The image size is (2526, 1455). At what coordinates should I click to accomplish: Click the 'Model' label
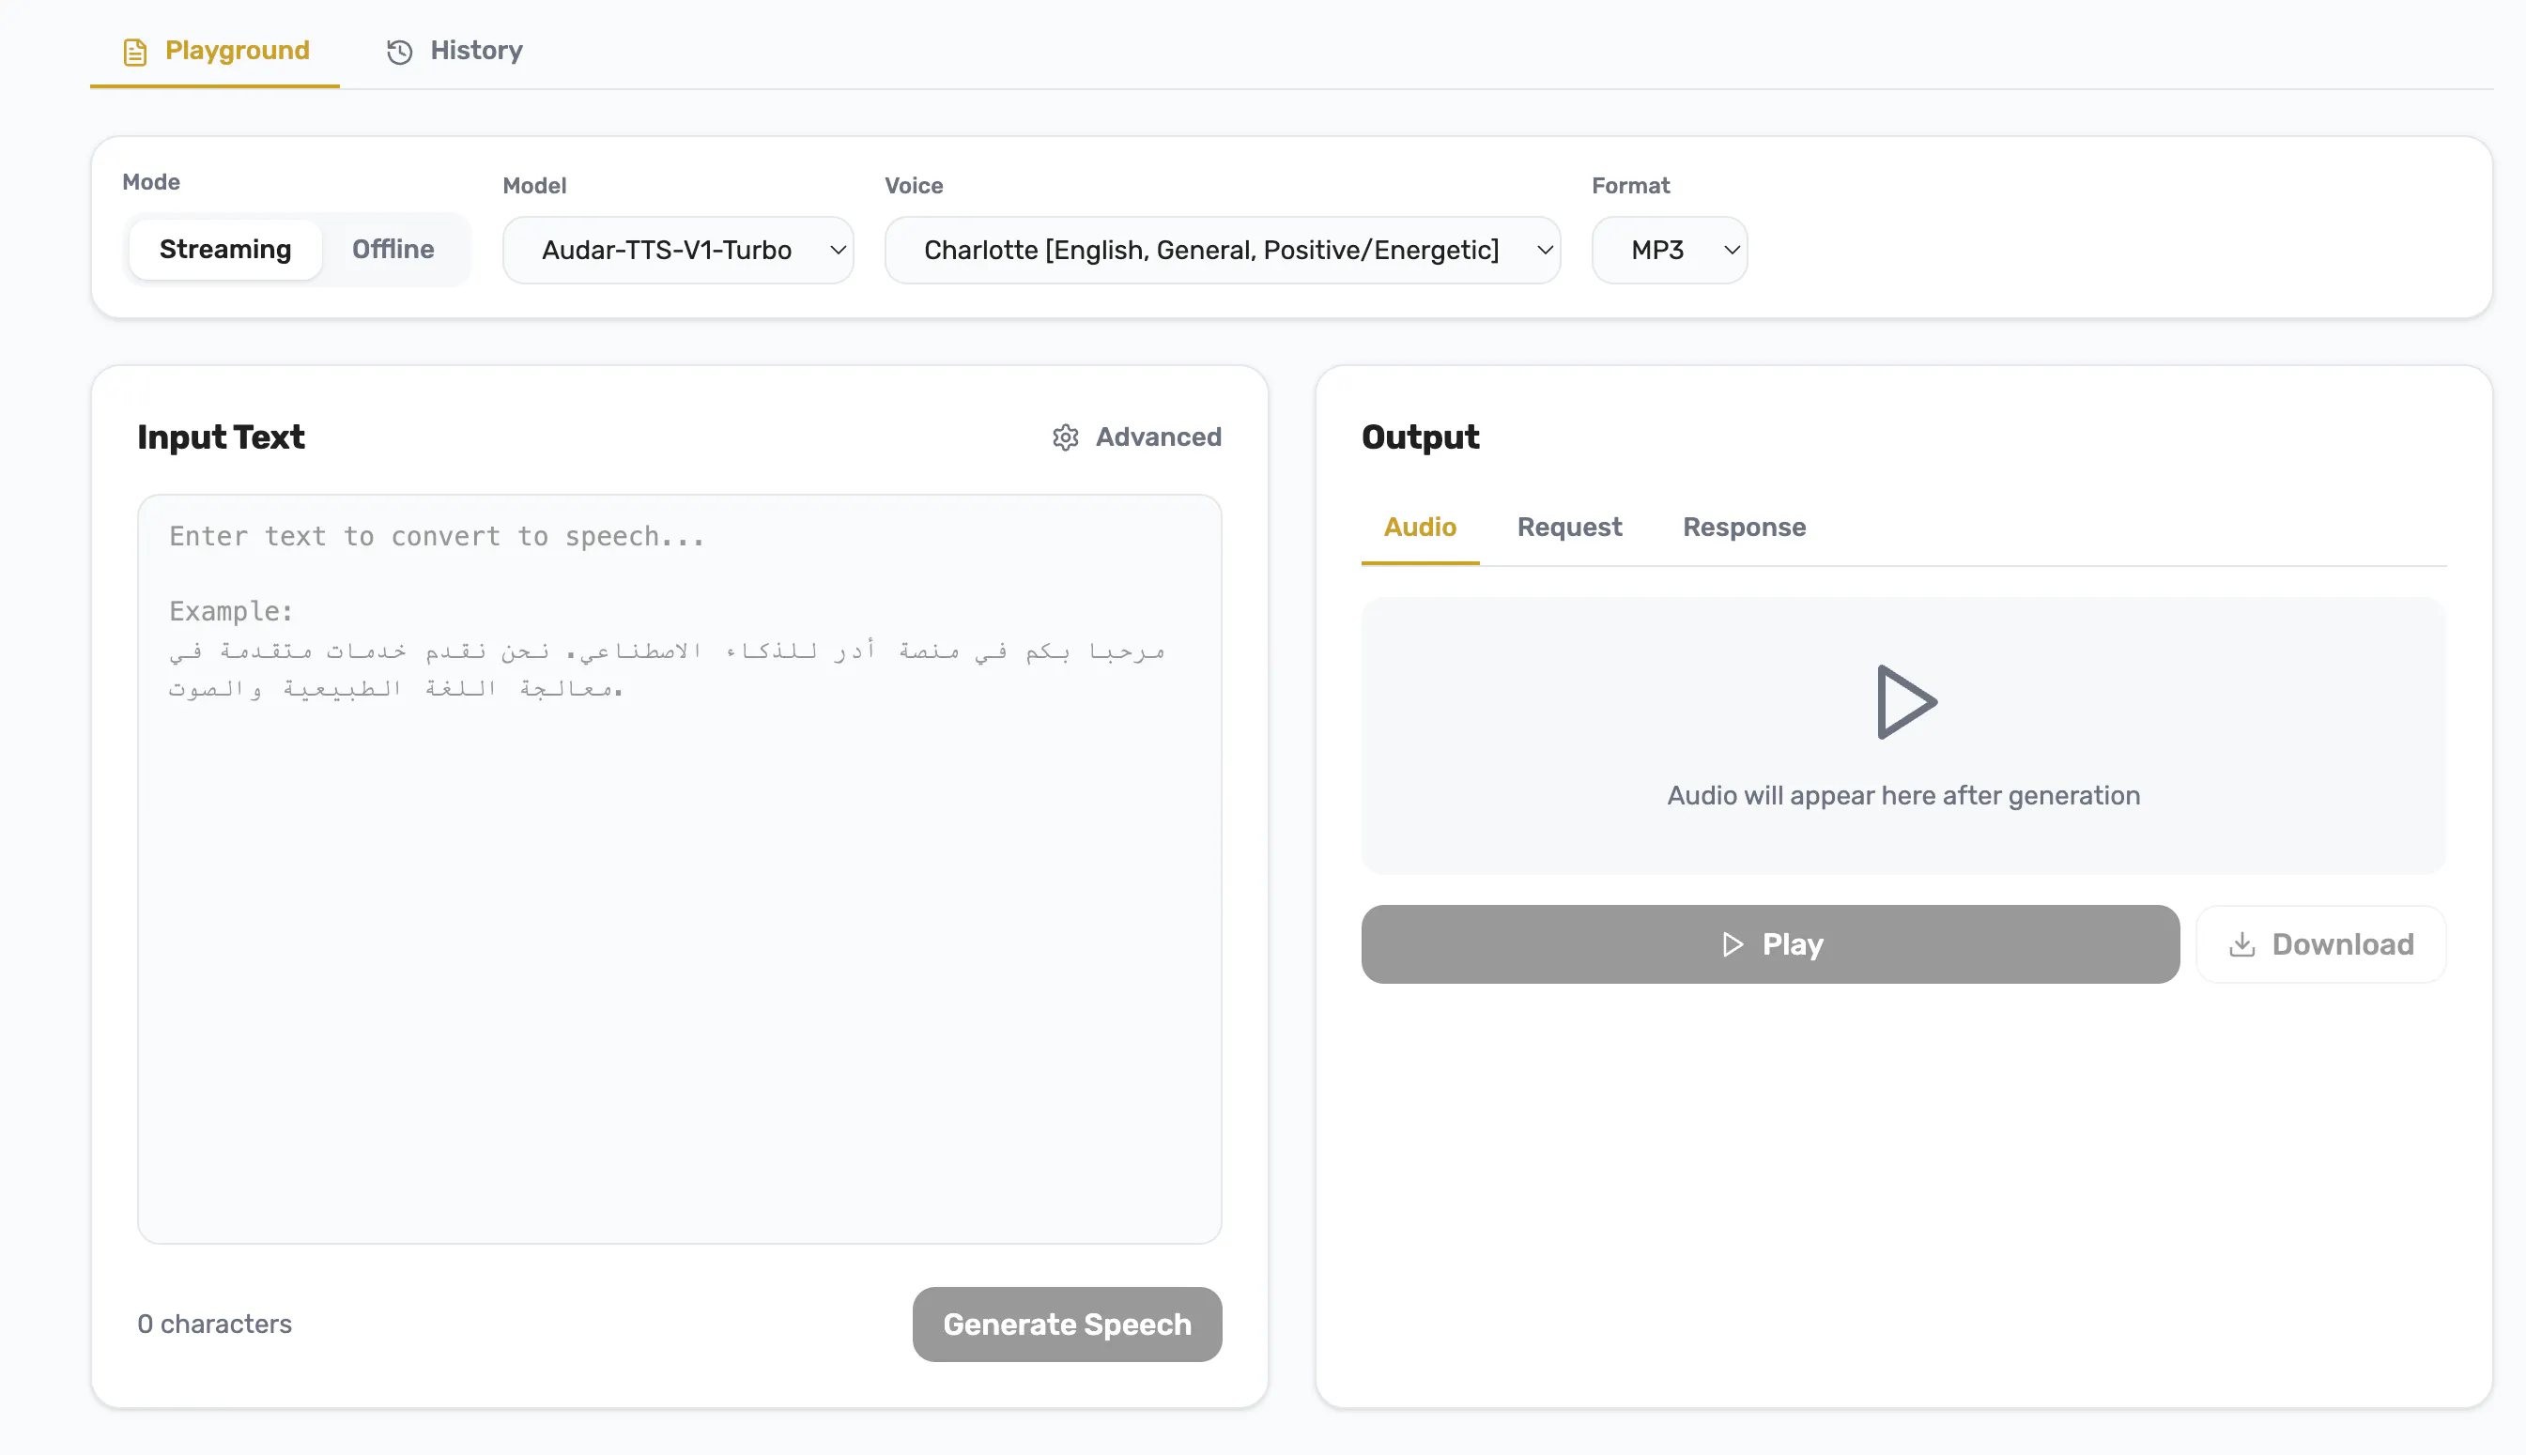tap(535, 186)
